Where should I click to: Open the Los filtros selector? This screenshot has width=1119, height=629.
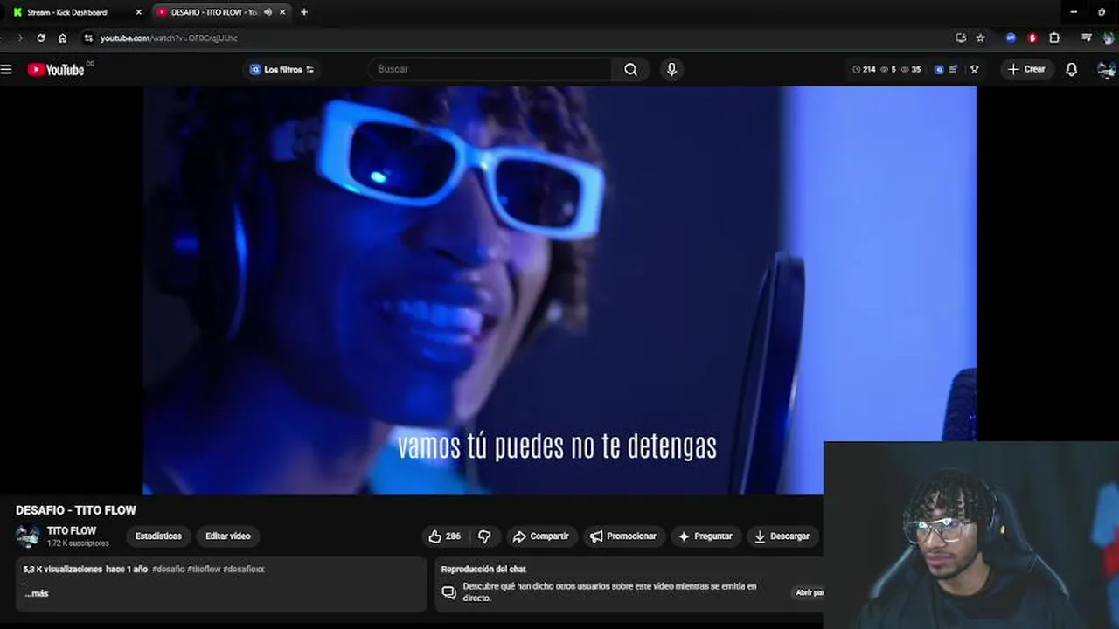click(x=281, y=69)
